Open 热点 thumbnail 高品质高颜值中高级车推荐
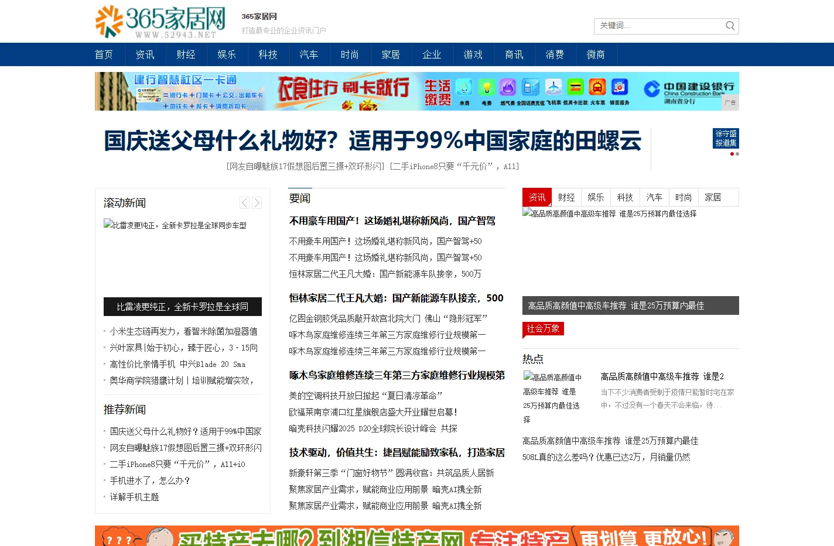 pyautogui.click(x=552, y=397)
